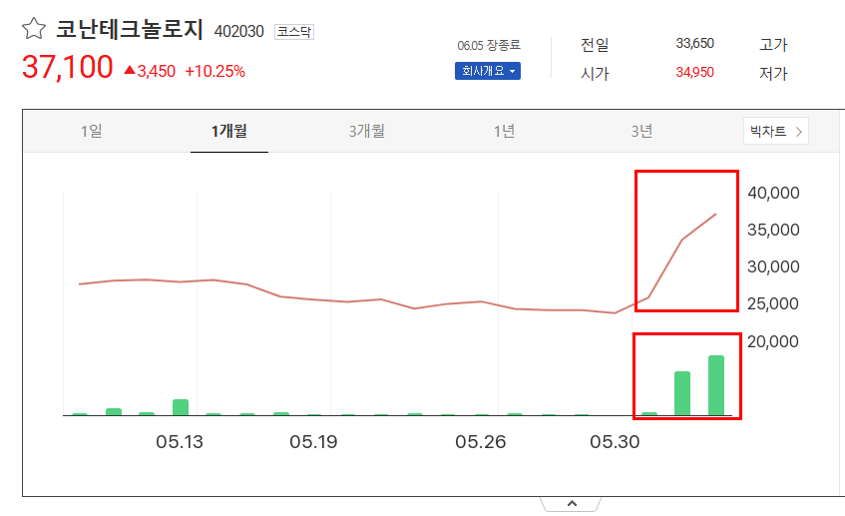
Task: Click the 시가 label
Action: coord(595,73)
